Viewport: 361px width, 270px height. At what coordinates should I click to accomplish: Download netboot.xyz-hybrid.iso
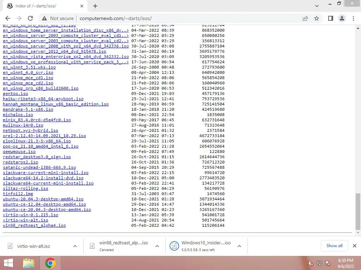pyautogui.click(x=30, y=131)
